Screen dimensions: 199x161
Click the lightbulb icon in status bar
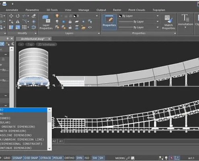[166, 158]
